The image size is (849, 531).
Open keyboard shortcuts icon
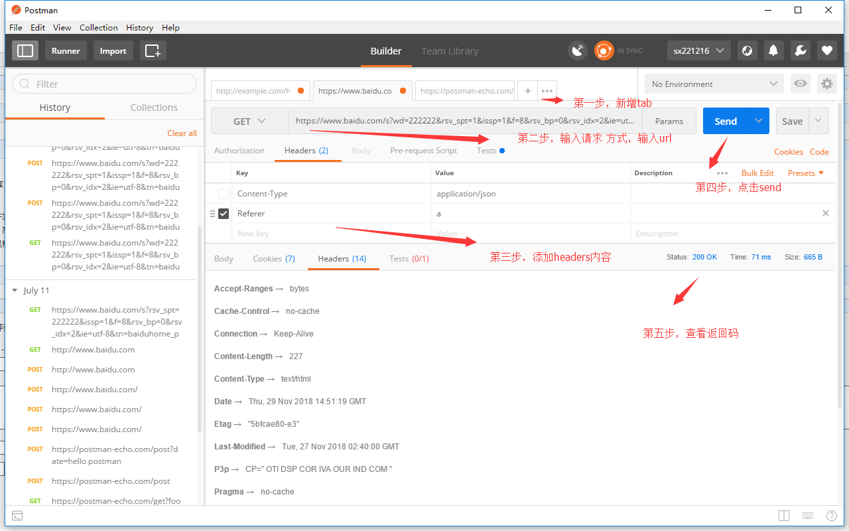point(808,516)
